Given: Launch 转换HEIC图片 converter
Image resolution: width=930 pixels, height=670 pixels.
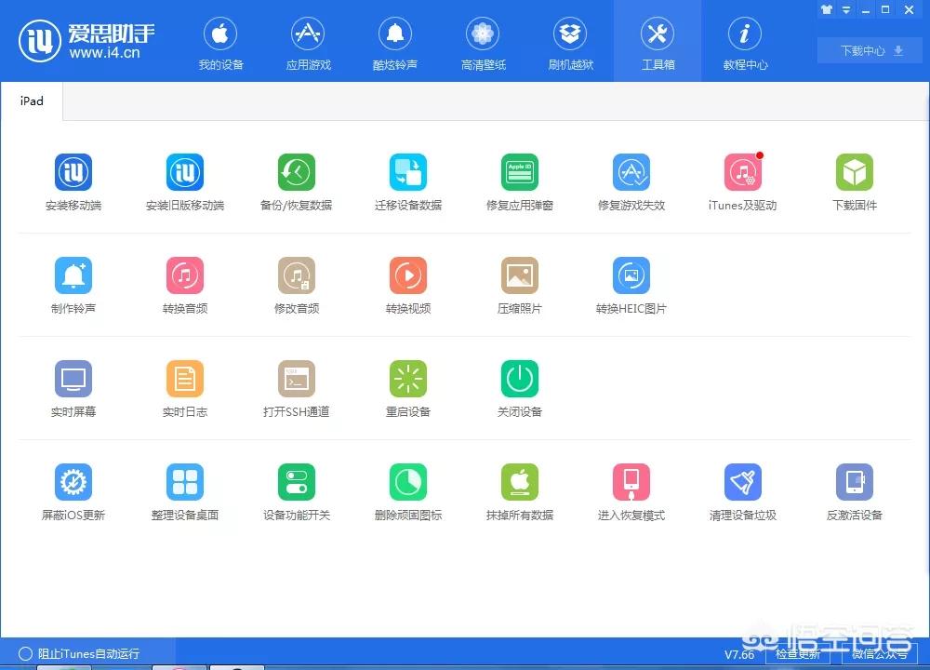Looking at the screenshot, I should (631, 276).
